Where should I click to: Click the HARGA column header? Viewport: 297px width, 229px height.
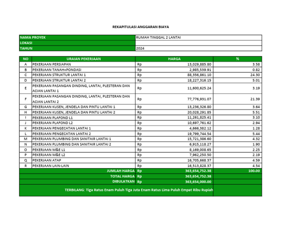(x=174, y=59)
